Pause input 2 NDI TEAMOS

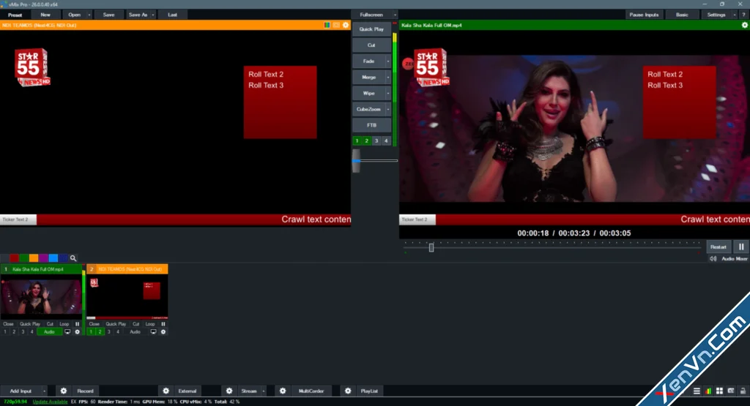pos(163,324)
